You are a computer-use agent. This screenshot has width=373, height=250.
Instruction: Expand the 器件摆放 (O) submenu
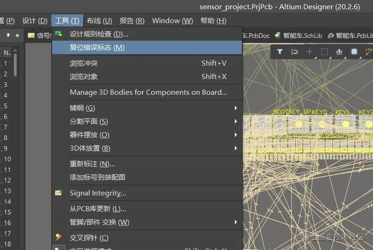click(x=147, y=135)
